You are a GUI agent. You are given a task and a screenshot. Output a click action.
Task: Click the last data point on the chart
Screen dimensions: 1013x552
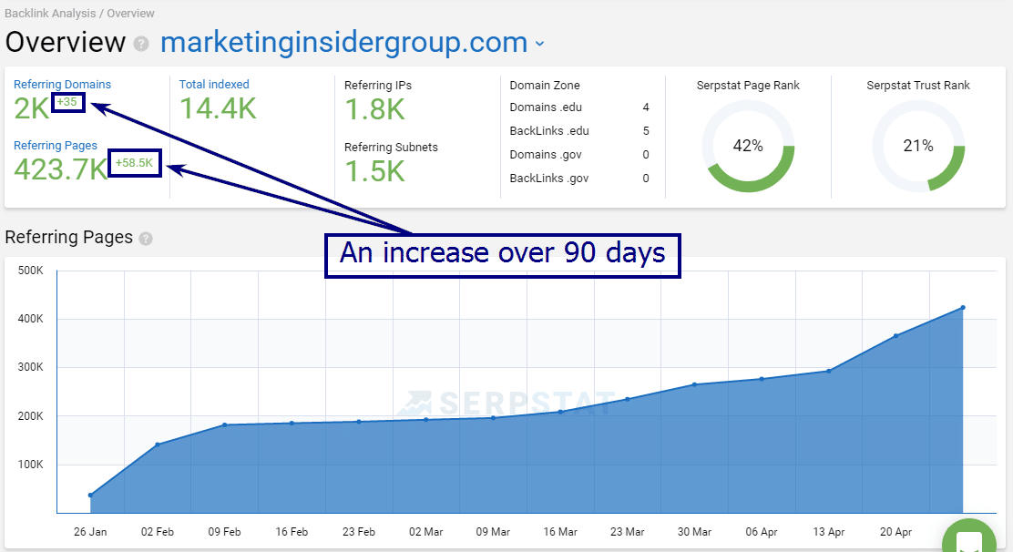tap(962, 308)
